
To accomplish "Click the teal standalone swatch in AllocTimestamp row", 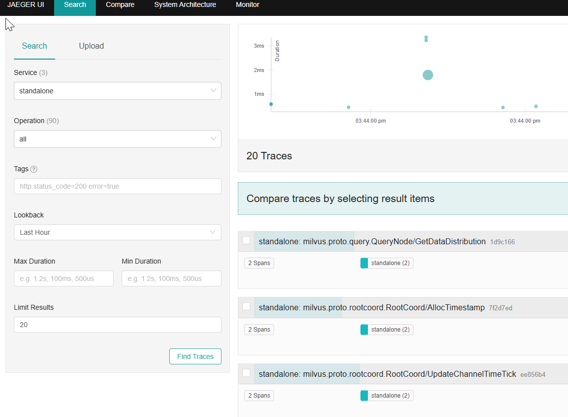I will click(364, 330).
